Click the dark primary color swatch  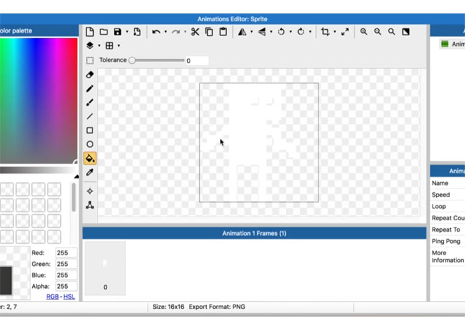[6, 281]
